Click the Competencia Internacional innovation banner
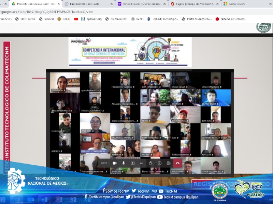The height and width of the screenshot is (204, 273). point(130,52)
